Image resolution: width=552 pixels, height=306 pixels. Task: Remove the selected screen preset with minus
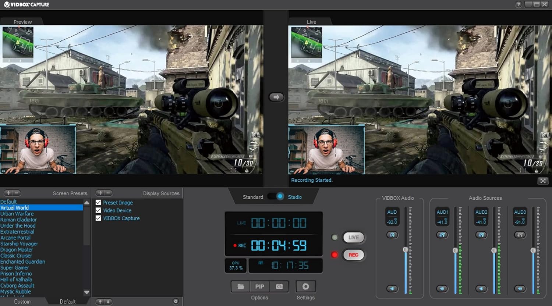coord(16,193)
